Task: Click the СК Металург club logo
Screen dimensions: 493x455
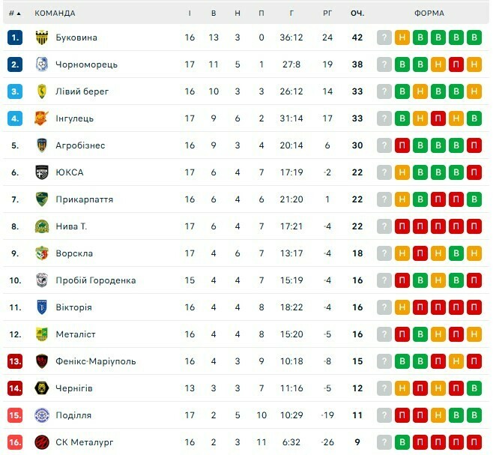Action: [42, 442]
